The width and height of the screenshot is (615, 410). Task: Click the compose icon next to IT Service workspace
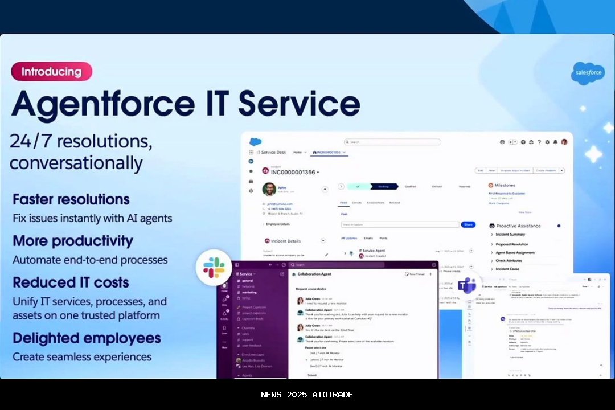pos(282,274)
